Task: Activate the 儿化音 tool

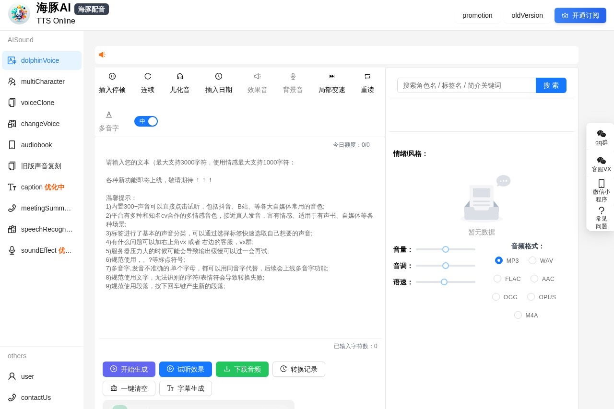Action: pos(179,82)
